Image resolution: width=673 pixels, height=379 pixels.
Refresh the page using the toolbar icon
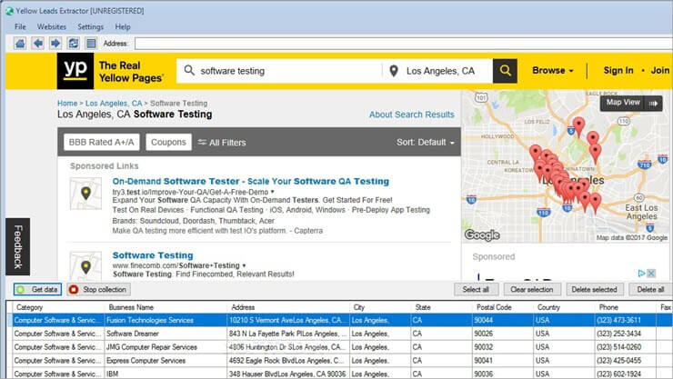tap(74, 44)
